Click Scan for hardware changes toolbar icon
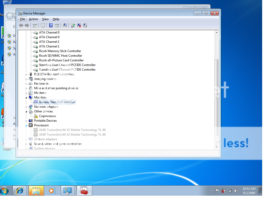 (65, 25)
